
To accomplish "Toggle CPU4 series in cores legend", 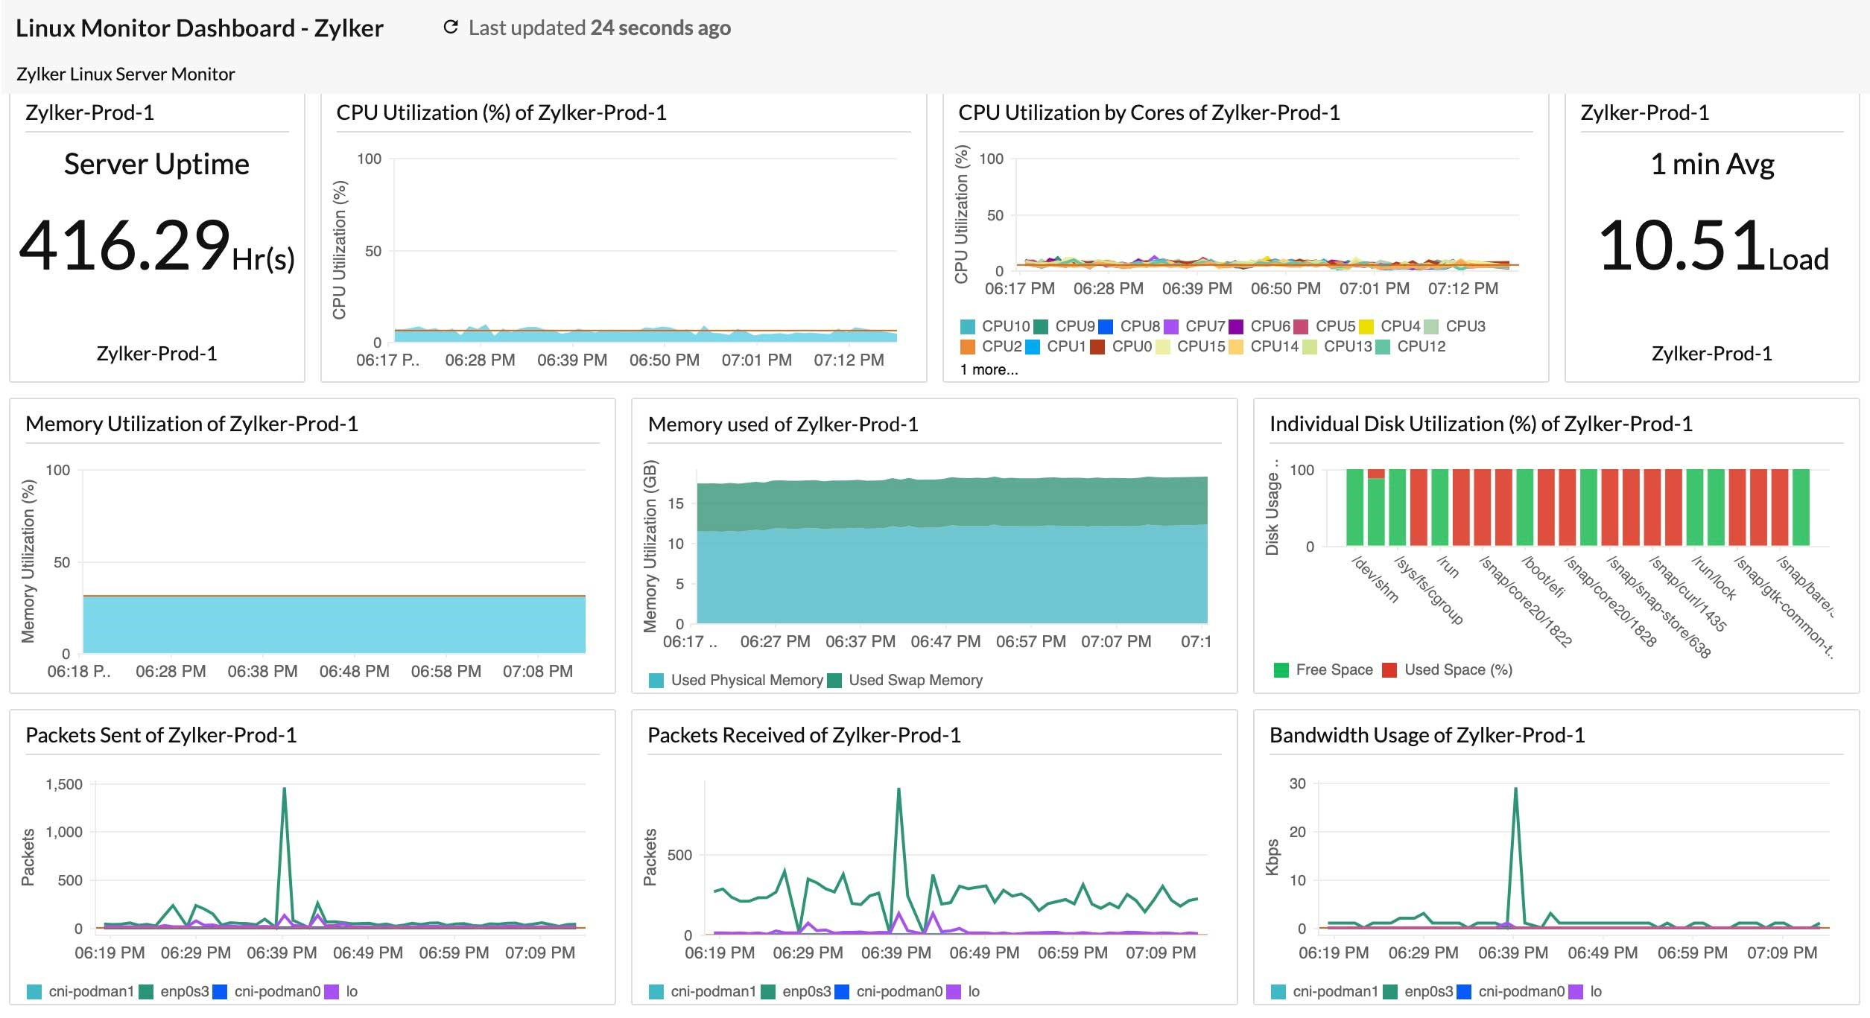I will point(1390,326).
